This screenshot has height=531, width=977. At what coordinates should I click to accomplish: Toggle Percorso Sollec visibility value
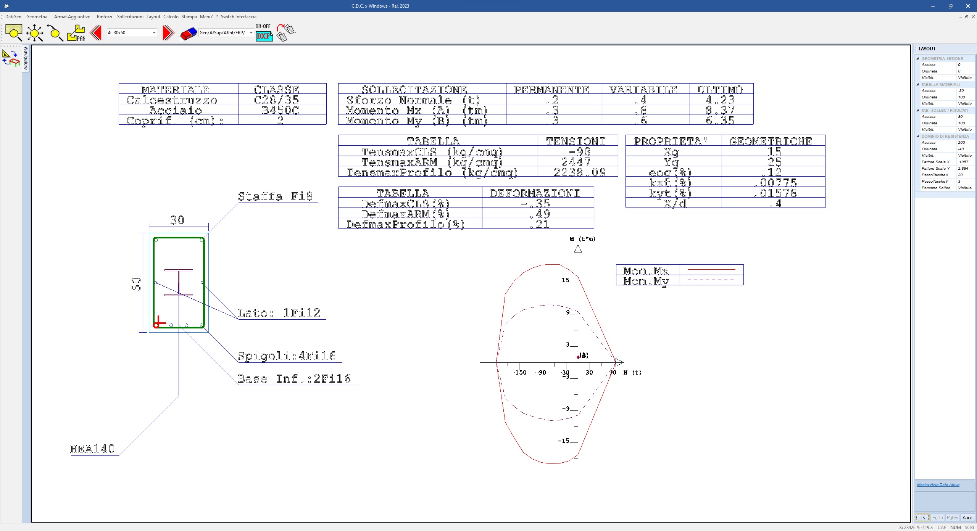point(965,188)
